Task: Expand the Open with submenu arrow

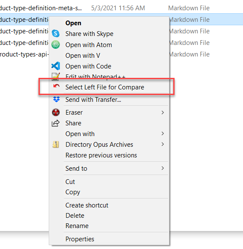Action: pyautogui.click(x=163, y=133)
